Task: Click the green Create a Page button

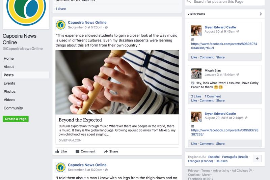Action: pos(16,119)
